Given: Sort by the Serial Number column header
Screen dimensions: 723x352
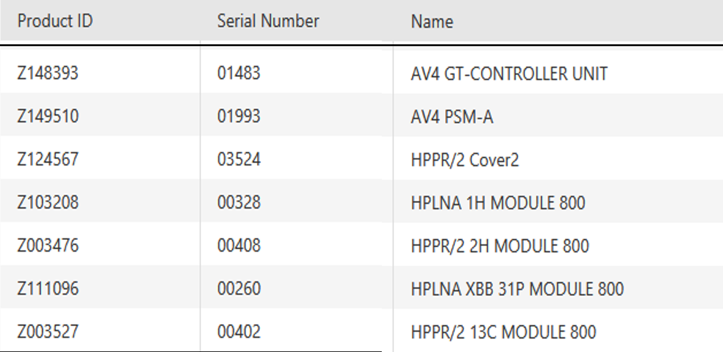Looking at the screenshot, I should 268,22.
